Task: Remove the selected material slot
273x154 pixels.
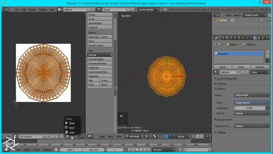Action: 267,56
